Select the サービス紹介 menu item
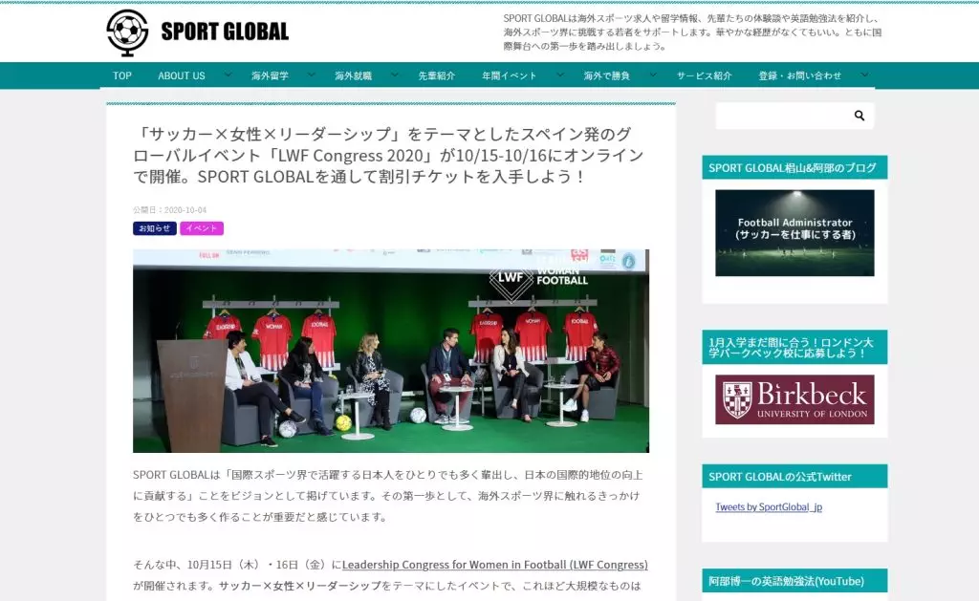Viewport: 979px width, 601px height. [704, 75]
